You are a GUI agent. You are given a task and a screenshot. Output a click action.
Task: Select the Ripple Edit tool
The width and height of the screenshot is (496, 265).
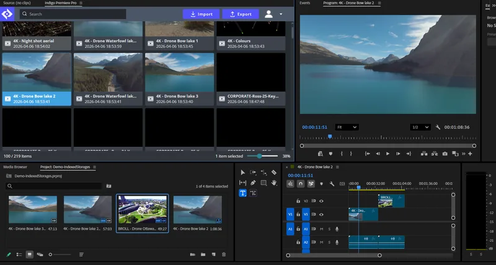point(263,173)
